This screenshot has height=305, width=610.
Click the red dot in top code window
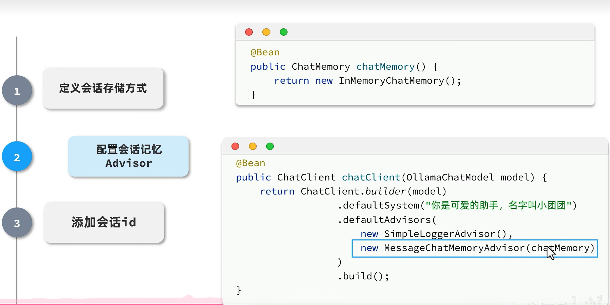[x=249, y=32]
